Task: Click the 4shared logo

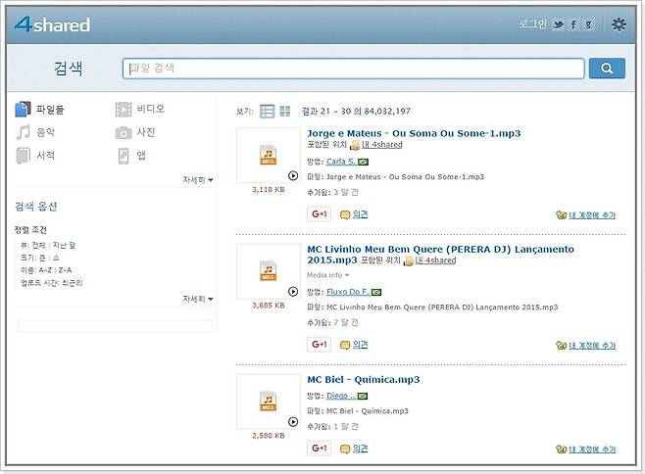Action: (52, 24)
